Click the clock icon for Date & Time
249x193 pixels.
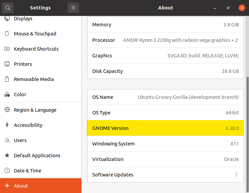point(7,170)
